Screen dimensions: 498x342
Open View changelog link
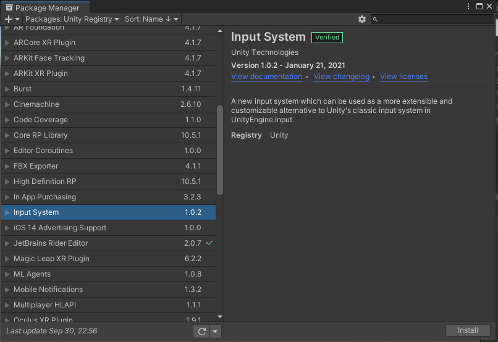pos(342,77)
